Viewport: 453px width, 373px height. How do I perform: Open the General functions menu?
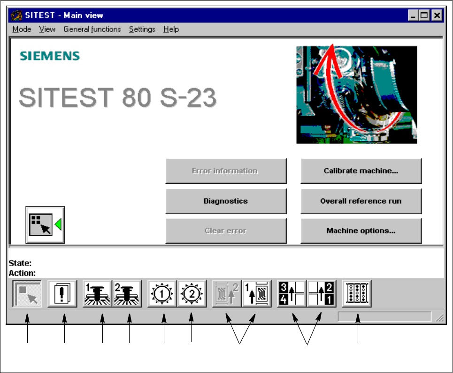(x=92, y=30)
